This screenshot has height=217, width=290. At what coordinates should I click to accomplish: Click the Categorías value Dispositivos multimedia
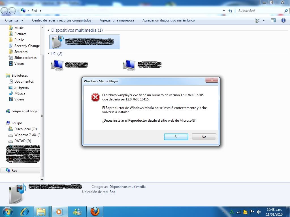[127, 187]
